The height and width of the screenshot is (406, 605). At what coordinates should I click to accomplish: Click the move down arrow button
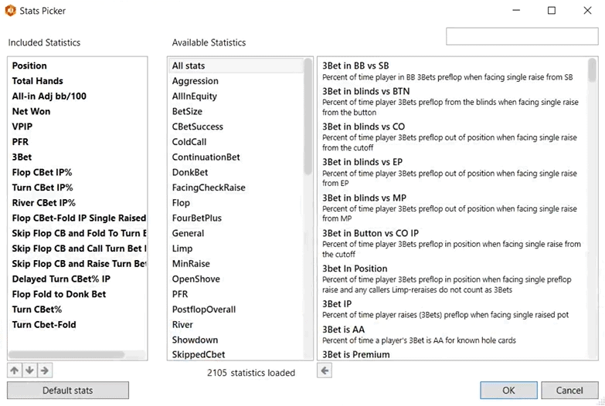(x=29, y=371)
